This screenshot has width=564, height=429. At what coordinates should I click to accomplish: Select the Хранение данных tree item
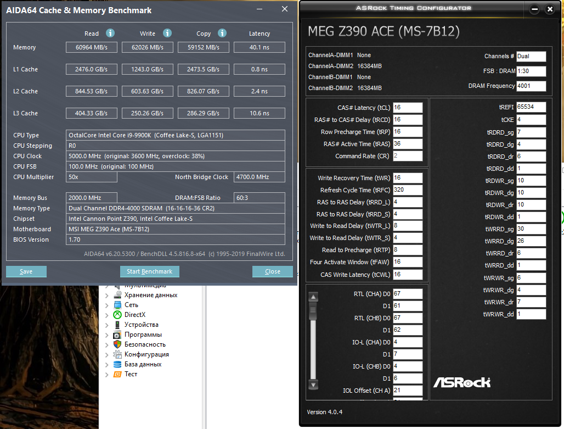(151, 295)
